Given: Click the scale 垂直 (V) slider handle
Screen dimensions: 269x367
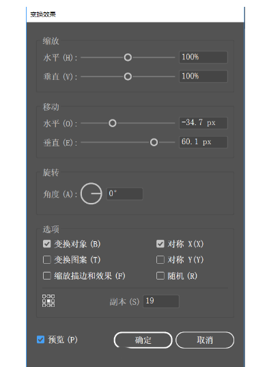Looking at the screenshot, I should coord(128,77).
